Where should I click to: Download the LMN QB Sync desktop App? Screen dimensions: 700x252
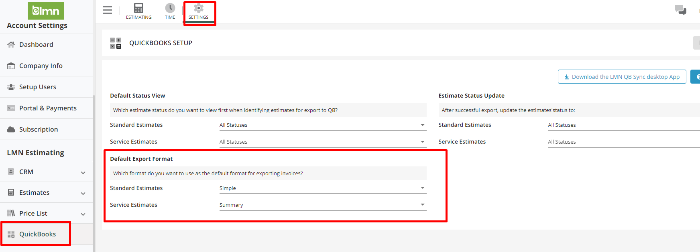[x=622, y=77]
